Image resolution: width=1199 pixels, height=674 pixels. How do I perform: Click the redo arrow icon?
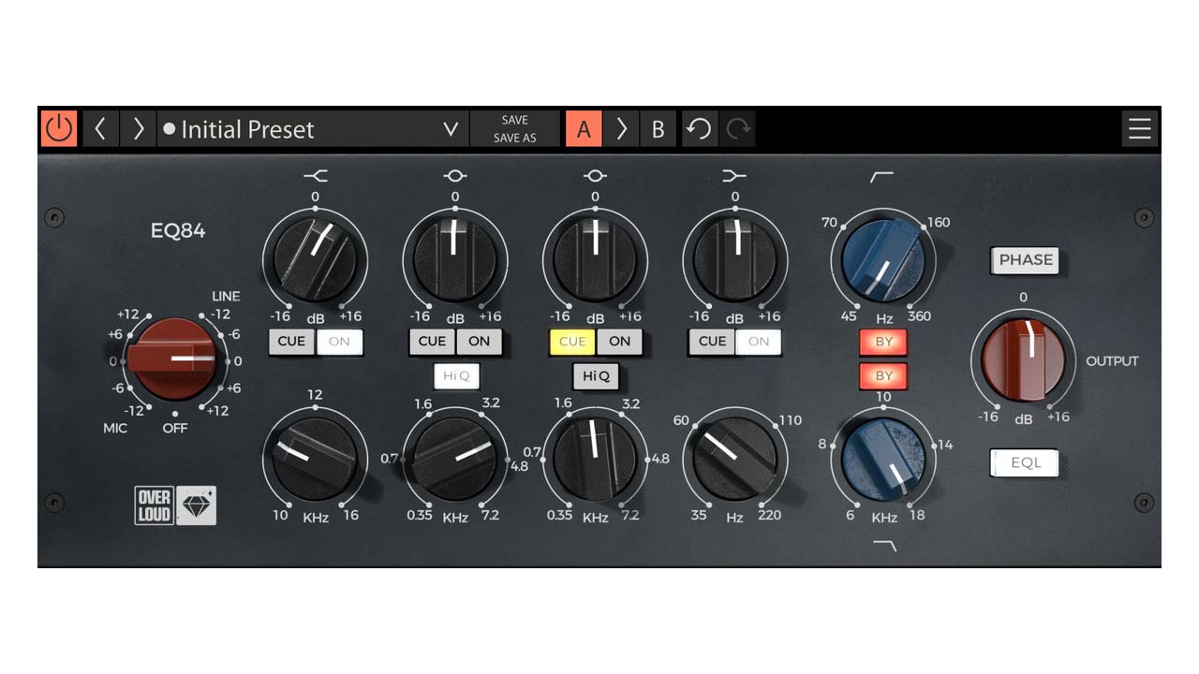coord(738,129)
